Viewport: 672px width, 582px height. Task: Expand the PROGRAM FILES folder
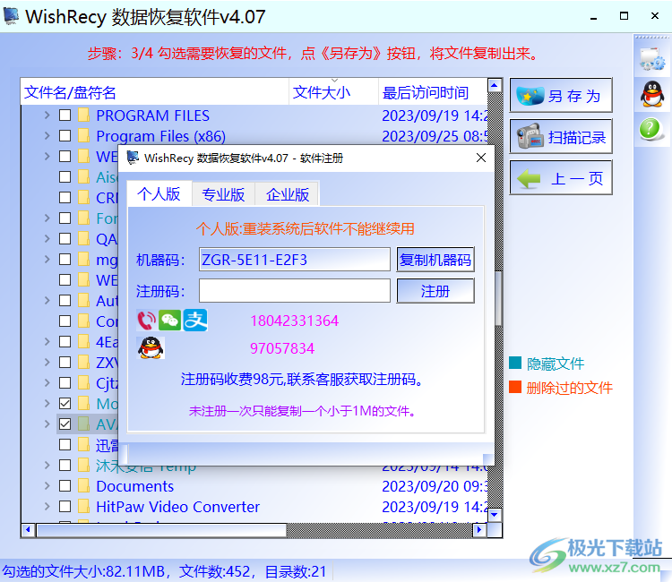tap(47, 116)
